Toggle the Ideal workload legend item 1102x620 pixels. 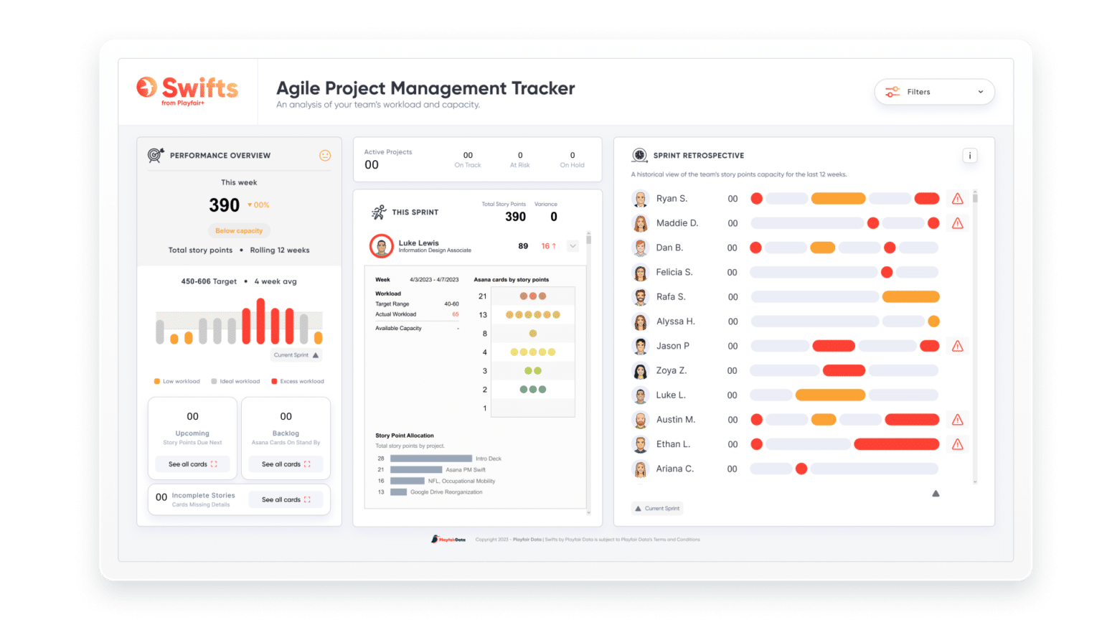point(235,381)
